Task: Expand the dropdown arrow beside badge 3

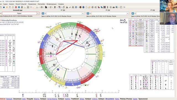Action: click(90, 14)
